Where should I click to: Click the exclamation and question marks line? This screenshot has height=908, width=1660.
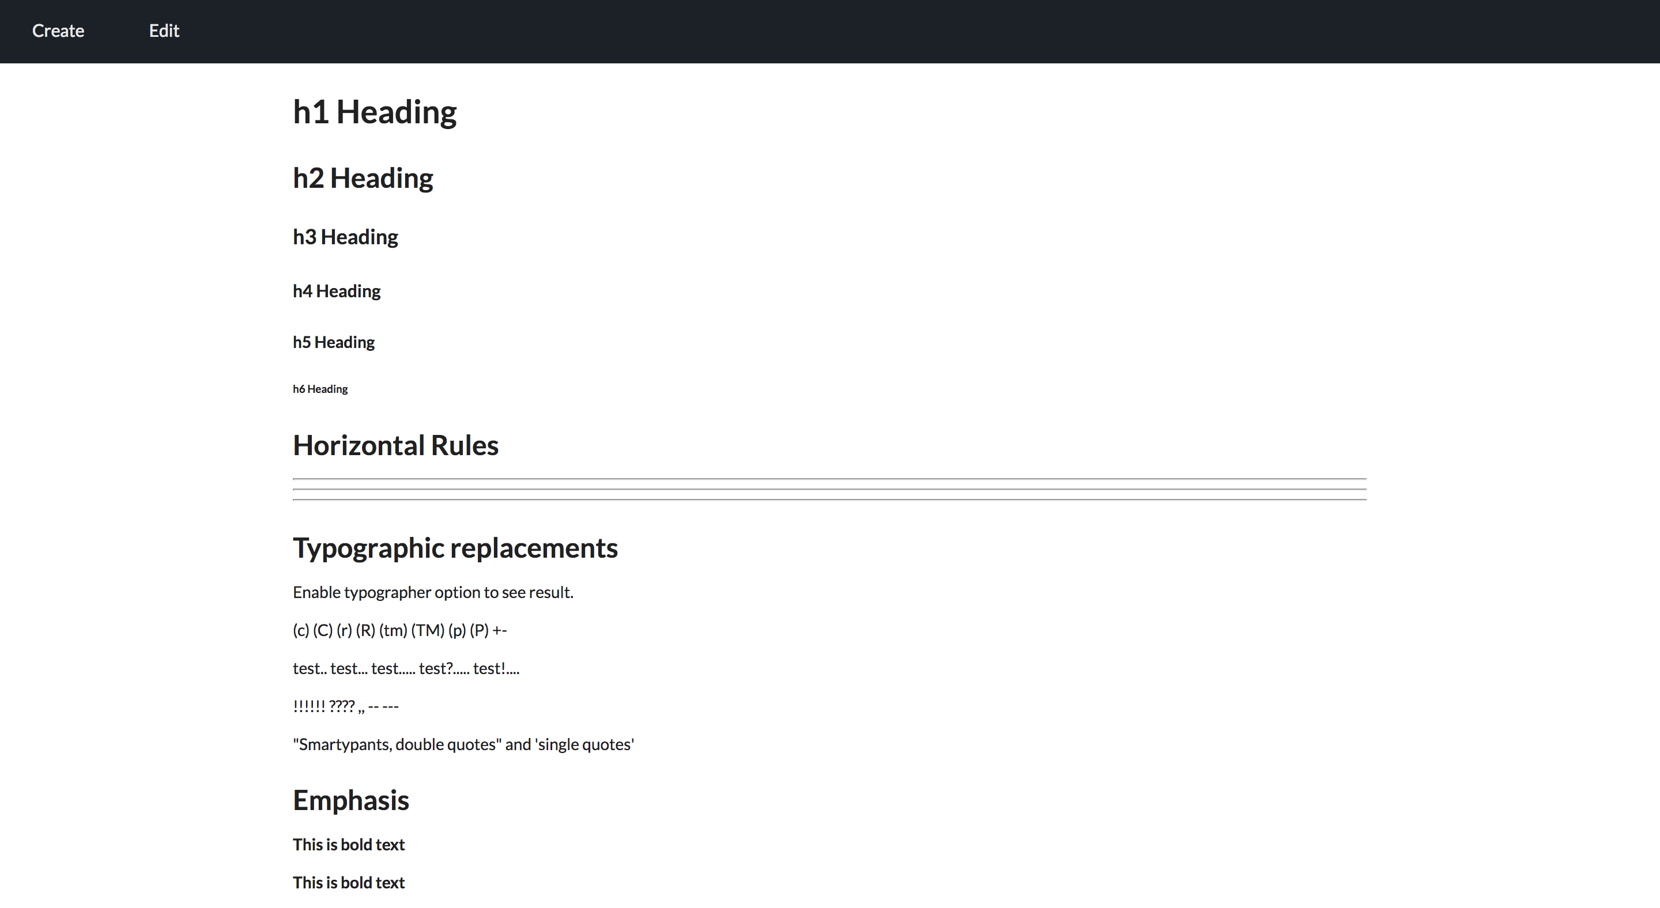pos(345,706)
